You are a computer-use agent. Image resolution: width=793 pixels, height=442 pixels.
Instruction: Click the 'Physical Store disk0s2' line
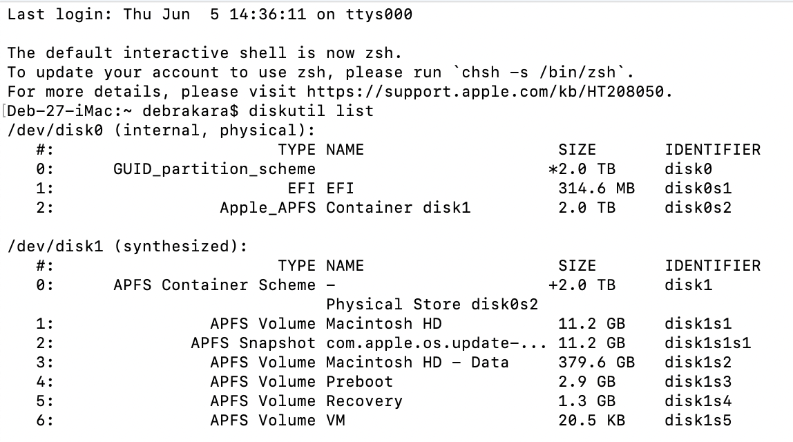[432, 304]
